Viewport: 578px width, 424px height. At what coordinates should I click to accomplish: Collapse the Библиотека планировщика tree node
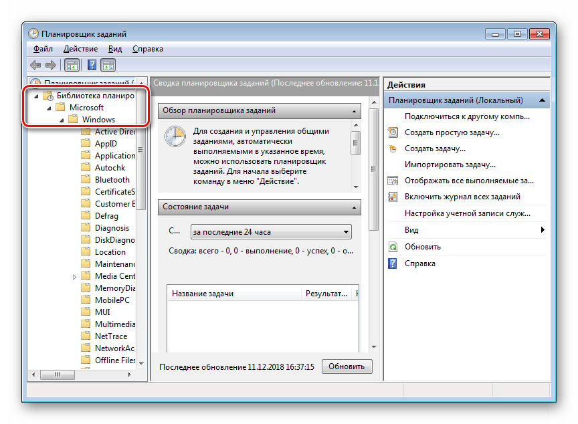pyautogui.click(x=36, y=96)
